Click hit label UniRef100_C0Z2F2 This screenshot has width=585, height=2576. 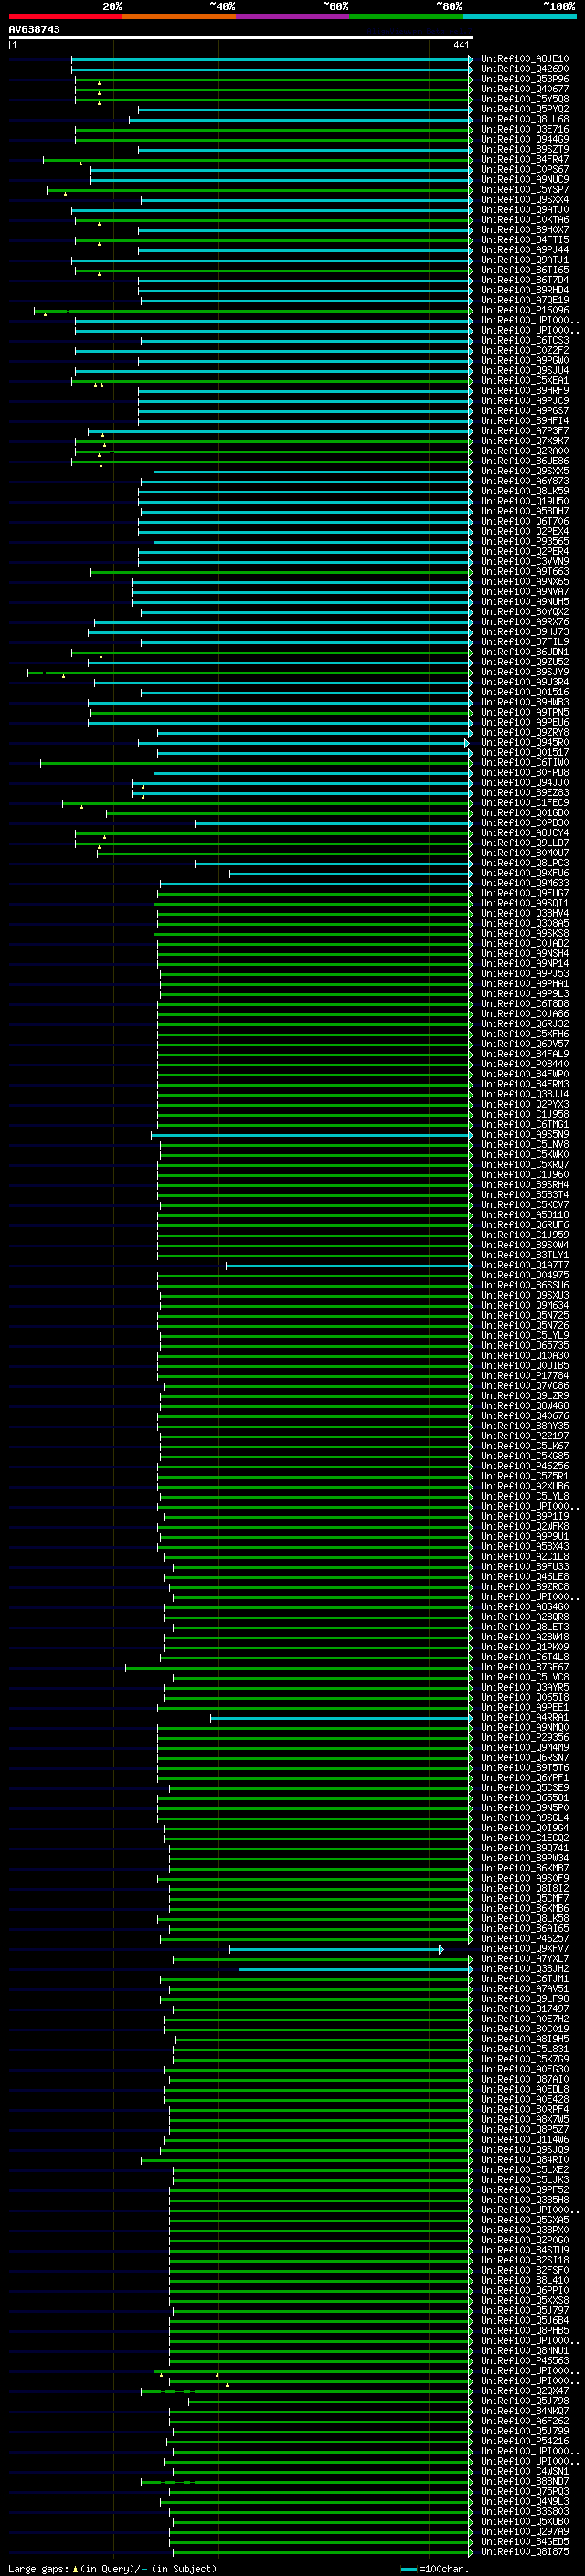point(525,350)
